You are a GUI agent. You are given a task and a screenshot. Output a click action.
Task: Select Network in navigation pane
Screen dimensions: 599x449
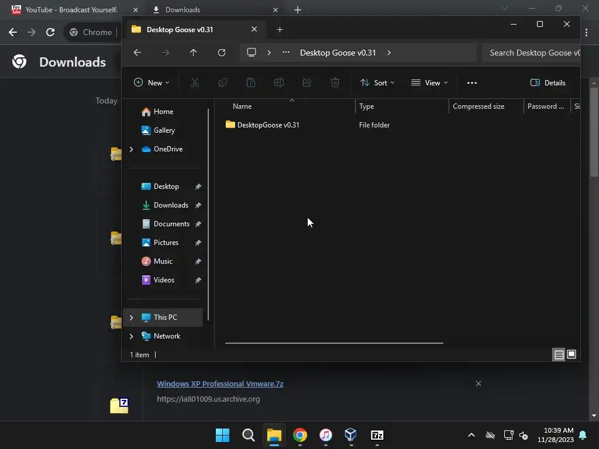pos(167,336)
